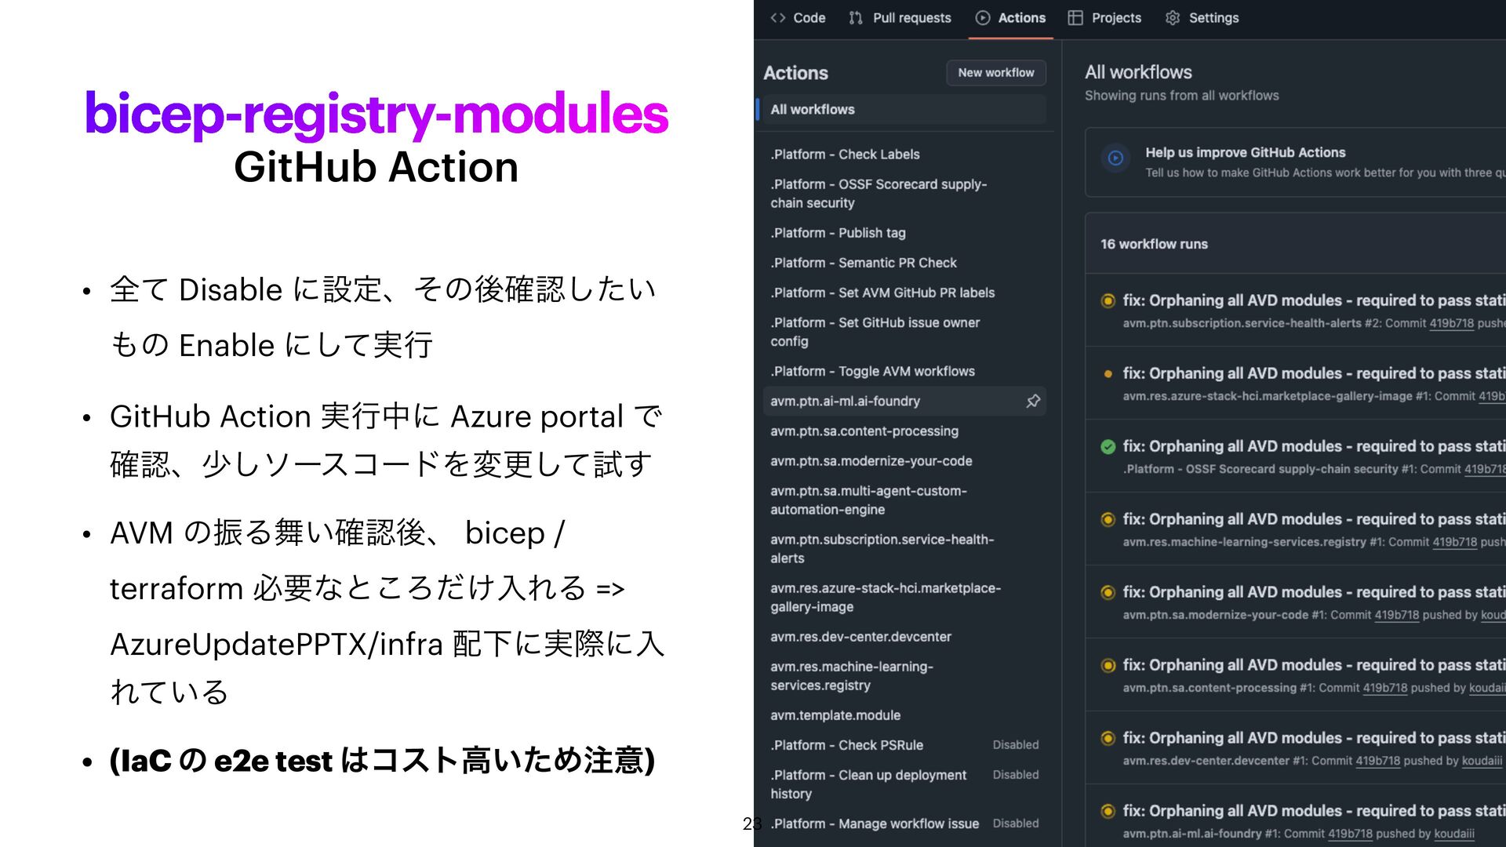Click status icon of ai-ml.ai-foundry run

[x=1108, y=811]
